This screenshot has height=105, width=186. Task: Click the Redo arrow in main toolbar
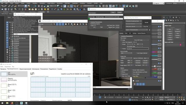tap(6, 6)
